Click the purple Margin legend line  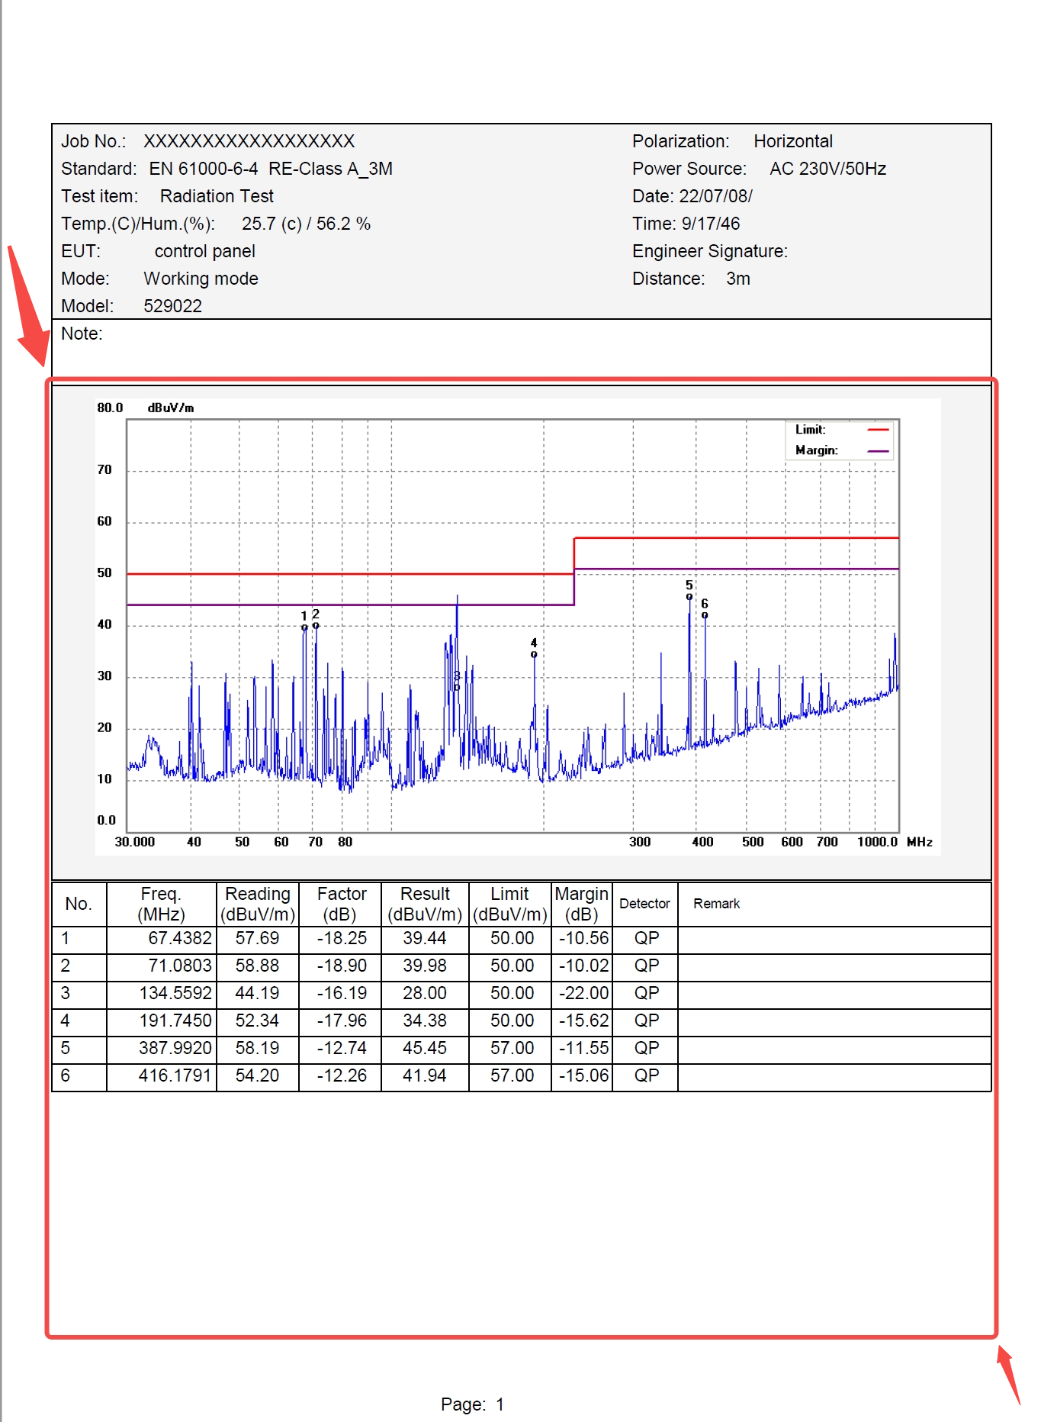(x=878, y=451)
